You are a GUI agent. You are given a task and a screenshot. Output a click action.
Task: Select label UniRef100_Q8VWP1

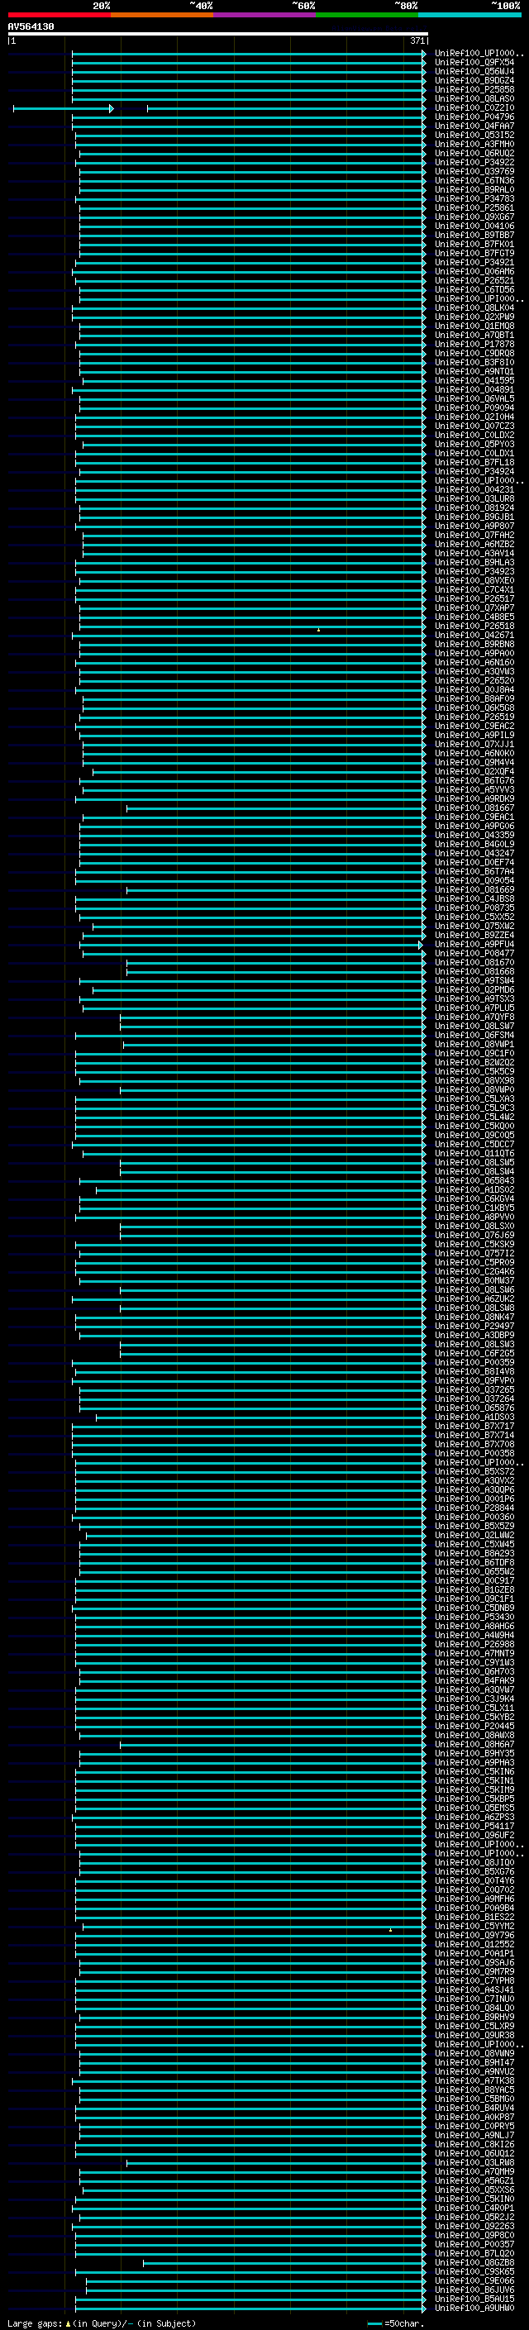(x=474, y=1044)
